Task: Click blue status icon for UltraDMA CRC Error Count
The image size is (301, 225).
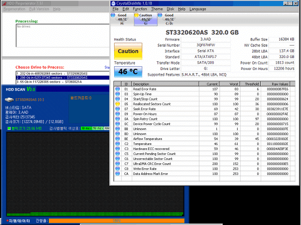Action: 118,164
